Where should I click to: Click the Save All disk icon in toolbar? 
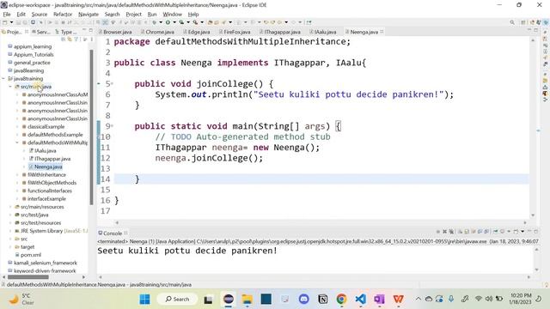click(25, 22)
